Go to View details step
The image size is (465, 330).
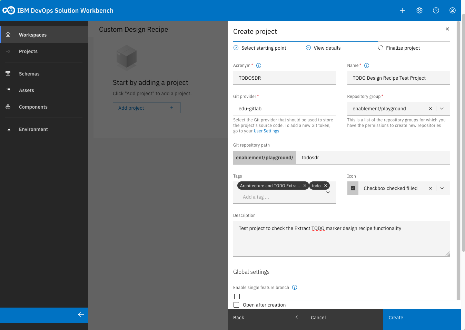click(323, 48)
